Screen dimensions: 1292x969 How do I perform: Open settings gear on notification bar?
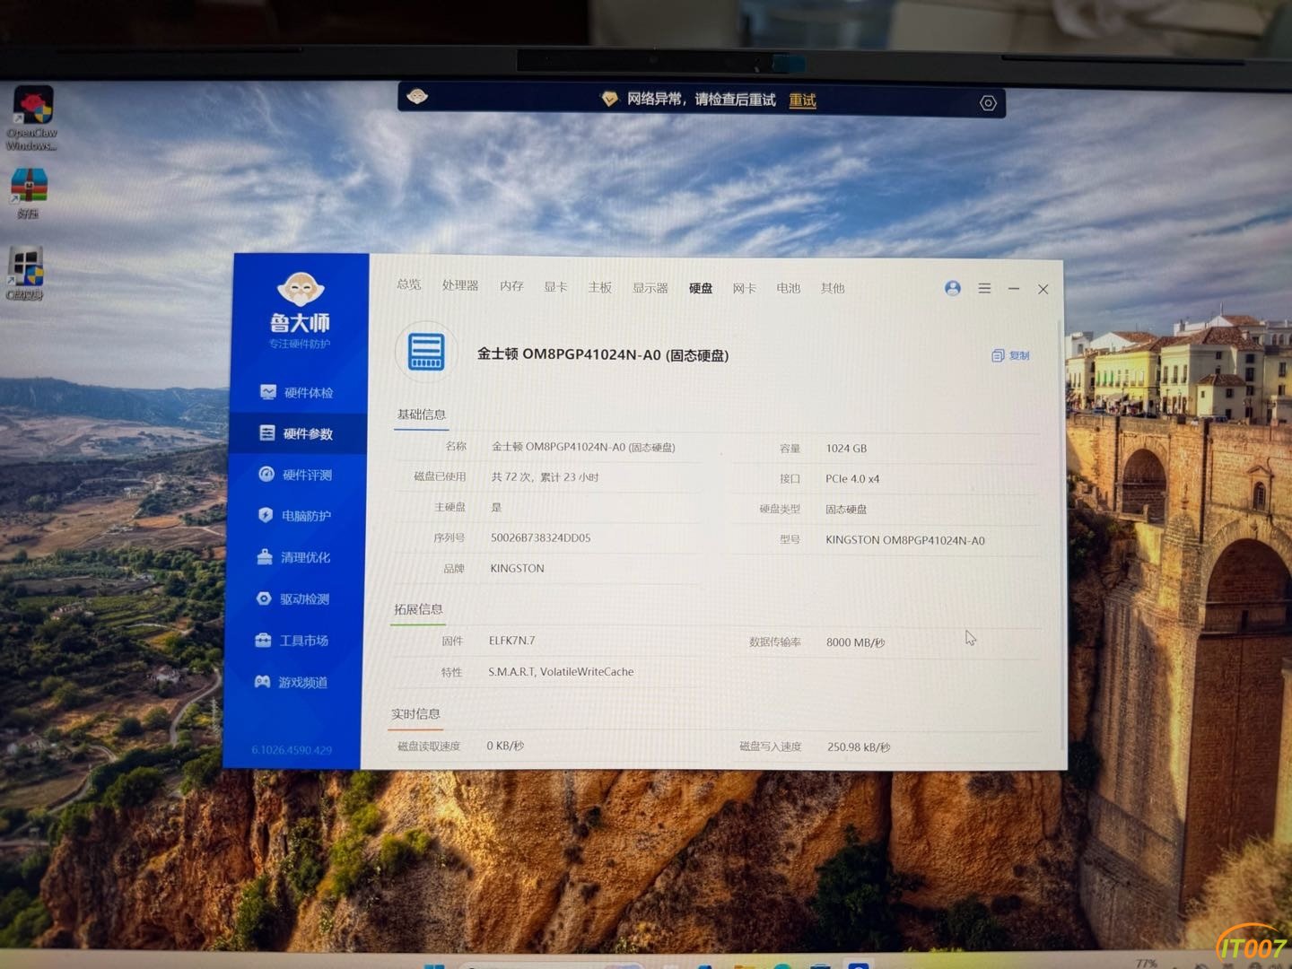[988, 103]
